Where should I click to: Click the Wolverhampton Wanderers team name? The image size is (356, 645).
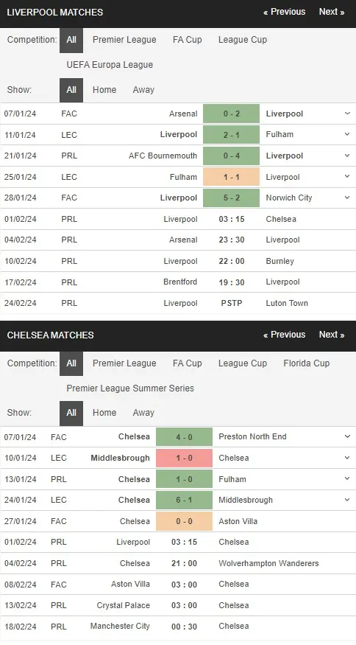268,564
